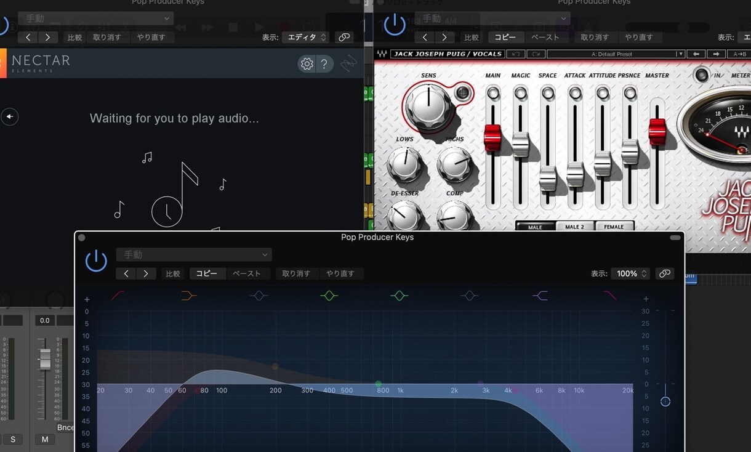Open Nectar Elements help question mark
This screenshot has width=751, height=452.
tap(324, 63)
